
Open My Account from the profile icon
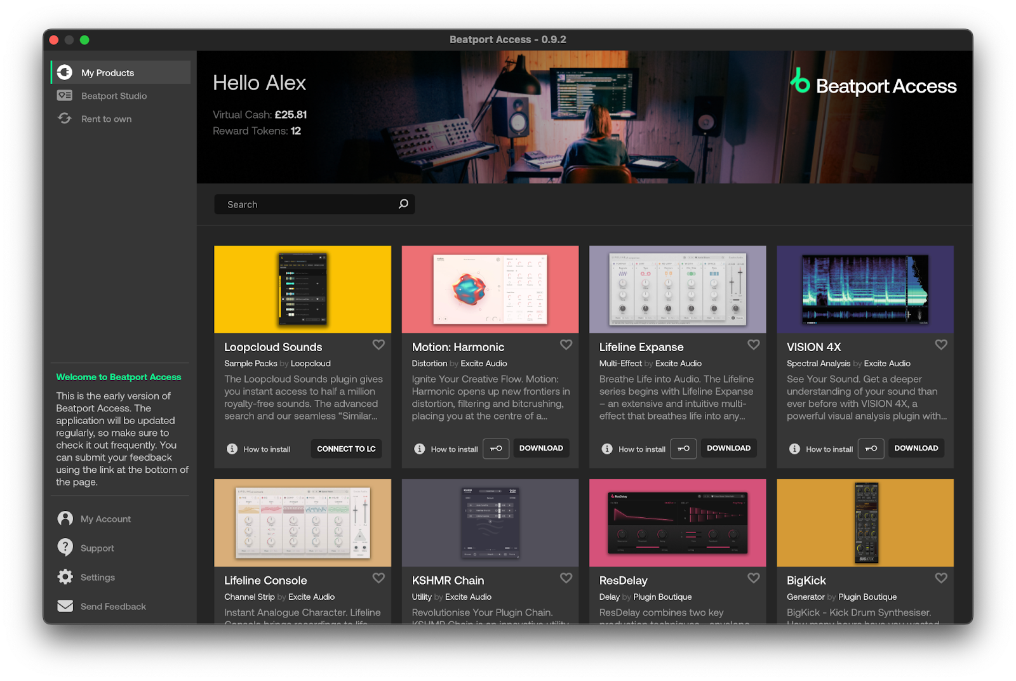click(65, 519)
